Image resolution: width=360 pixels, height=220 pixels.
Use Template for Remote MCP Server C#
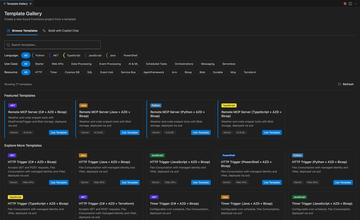[59, 133]
